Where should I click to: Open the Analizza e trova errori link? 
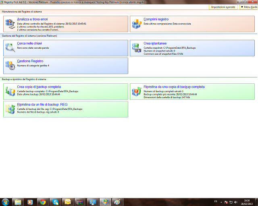coord(32,19)
